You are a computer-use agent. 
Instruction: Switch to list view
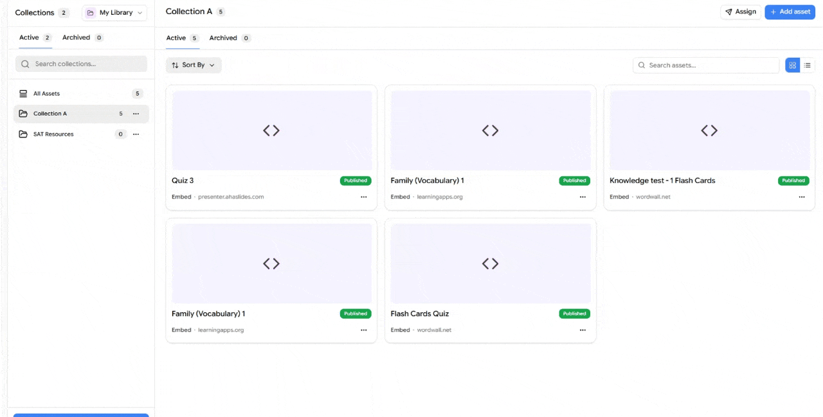808,65
